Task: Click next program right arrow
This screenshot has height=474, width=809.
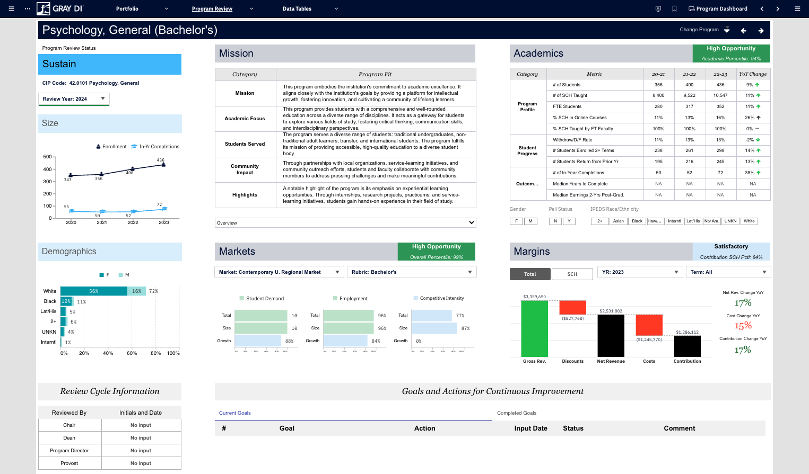Action: (761, 31)
